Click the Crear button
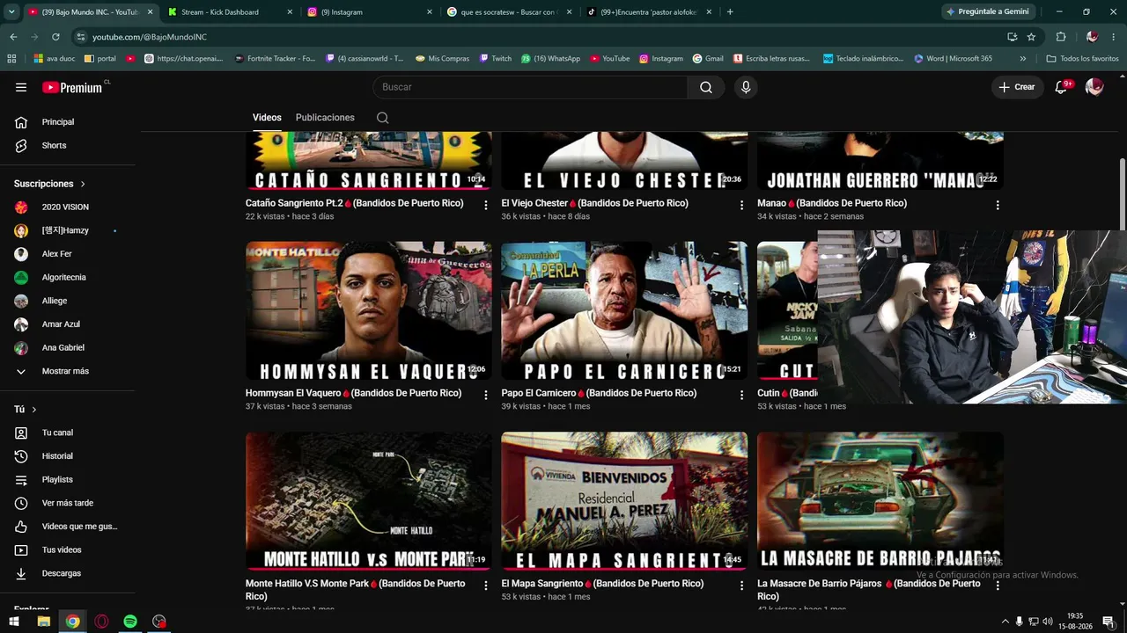Screen dimensions: 1127x633 [x=1017, y=87]
